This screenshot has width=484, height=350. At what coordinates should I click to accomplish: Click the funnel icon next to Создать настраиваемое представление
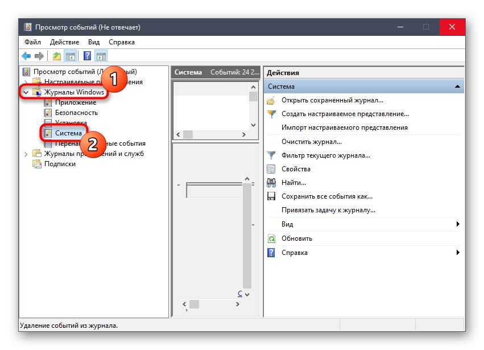click(271, 114)
